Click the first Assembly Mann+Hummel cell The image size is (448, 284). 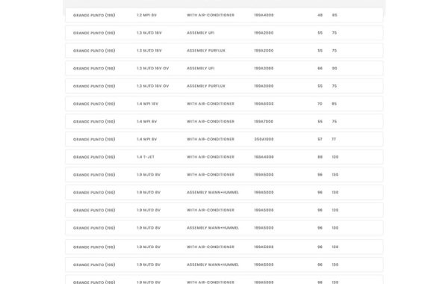(x=213, y=193)
